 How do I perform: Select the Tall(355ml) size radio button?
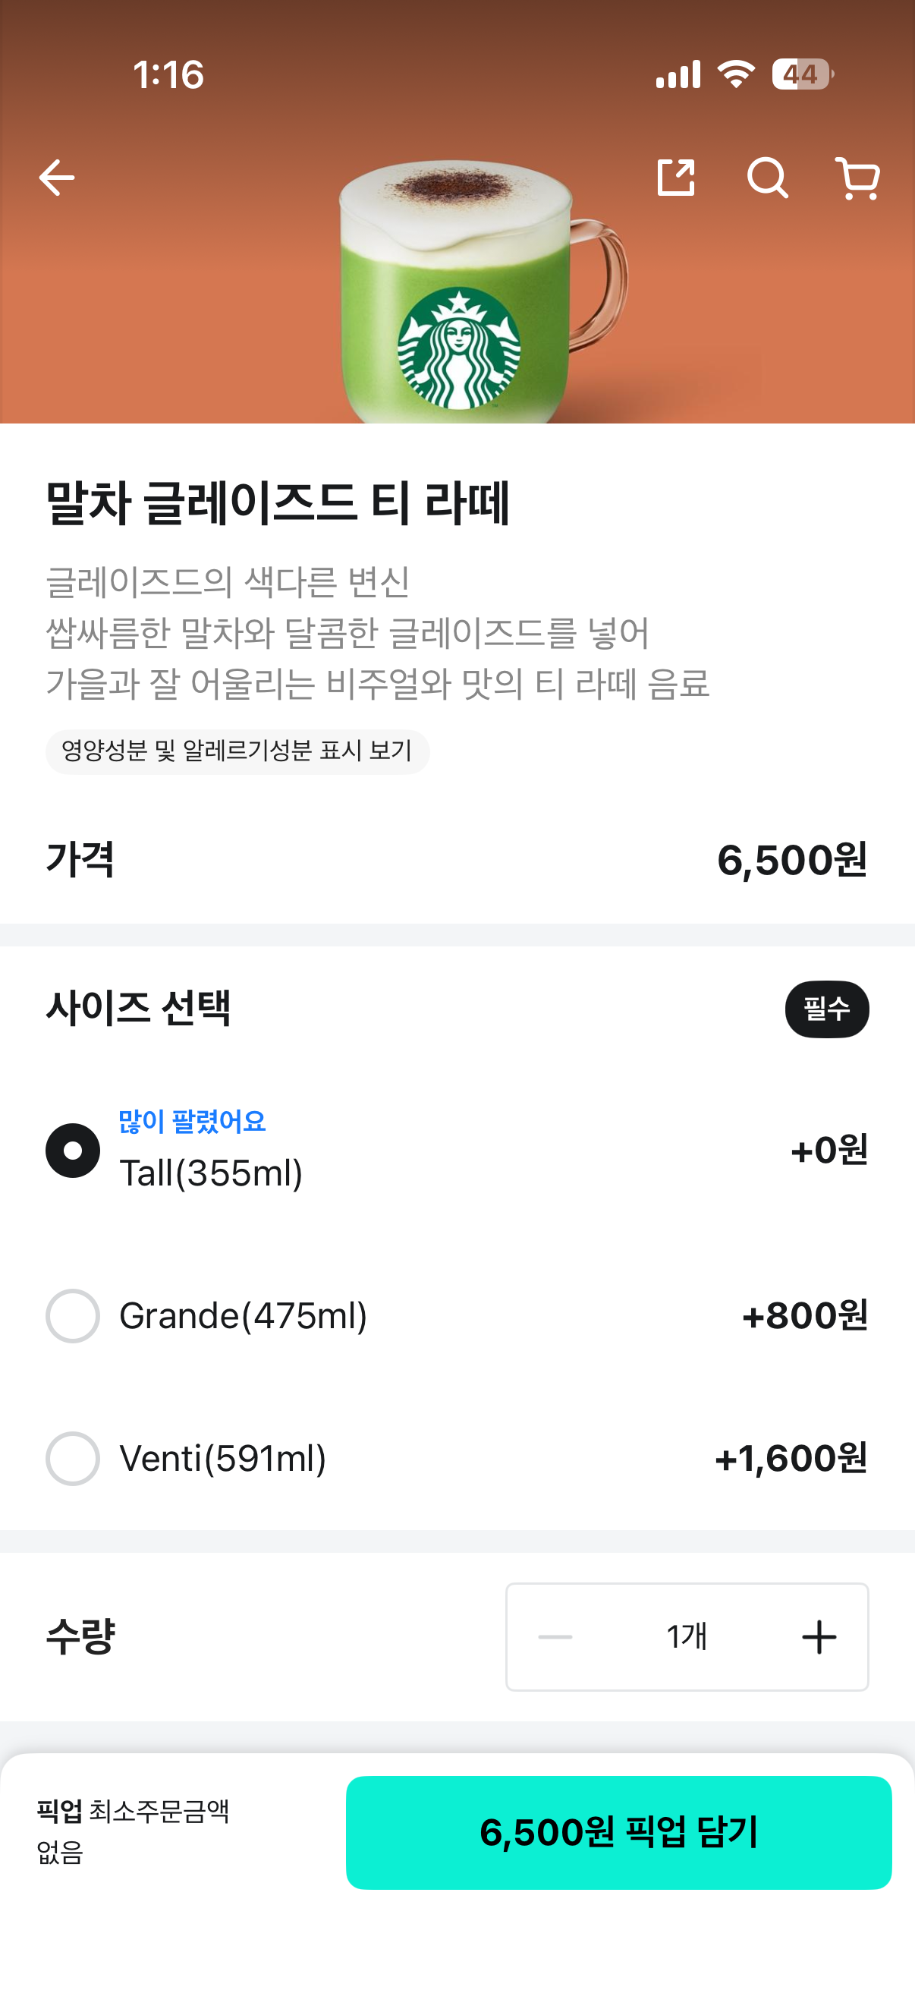[x=73, y=1151]
